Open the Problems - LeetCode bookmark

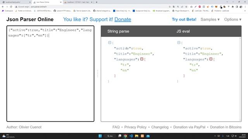click(220, 11)
